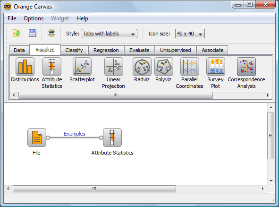The height and width of the screenshot is (207, 279).
Task: Click the Examples link label between widgets
Action: 75,134
